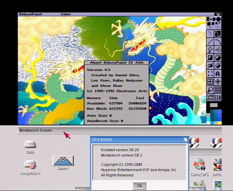The height and width of the screenshot is (191, 233).
Task: Select the fill (paint bucket) tool
Action: (x=210, y=49)
